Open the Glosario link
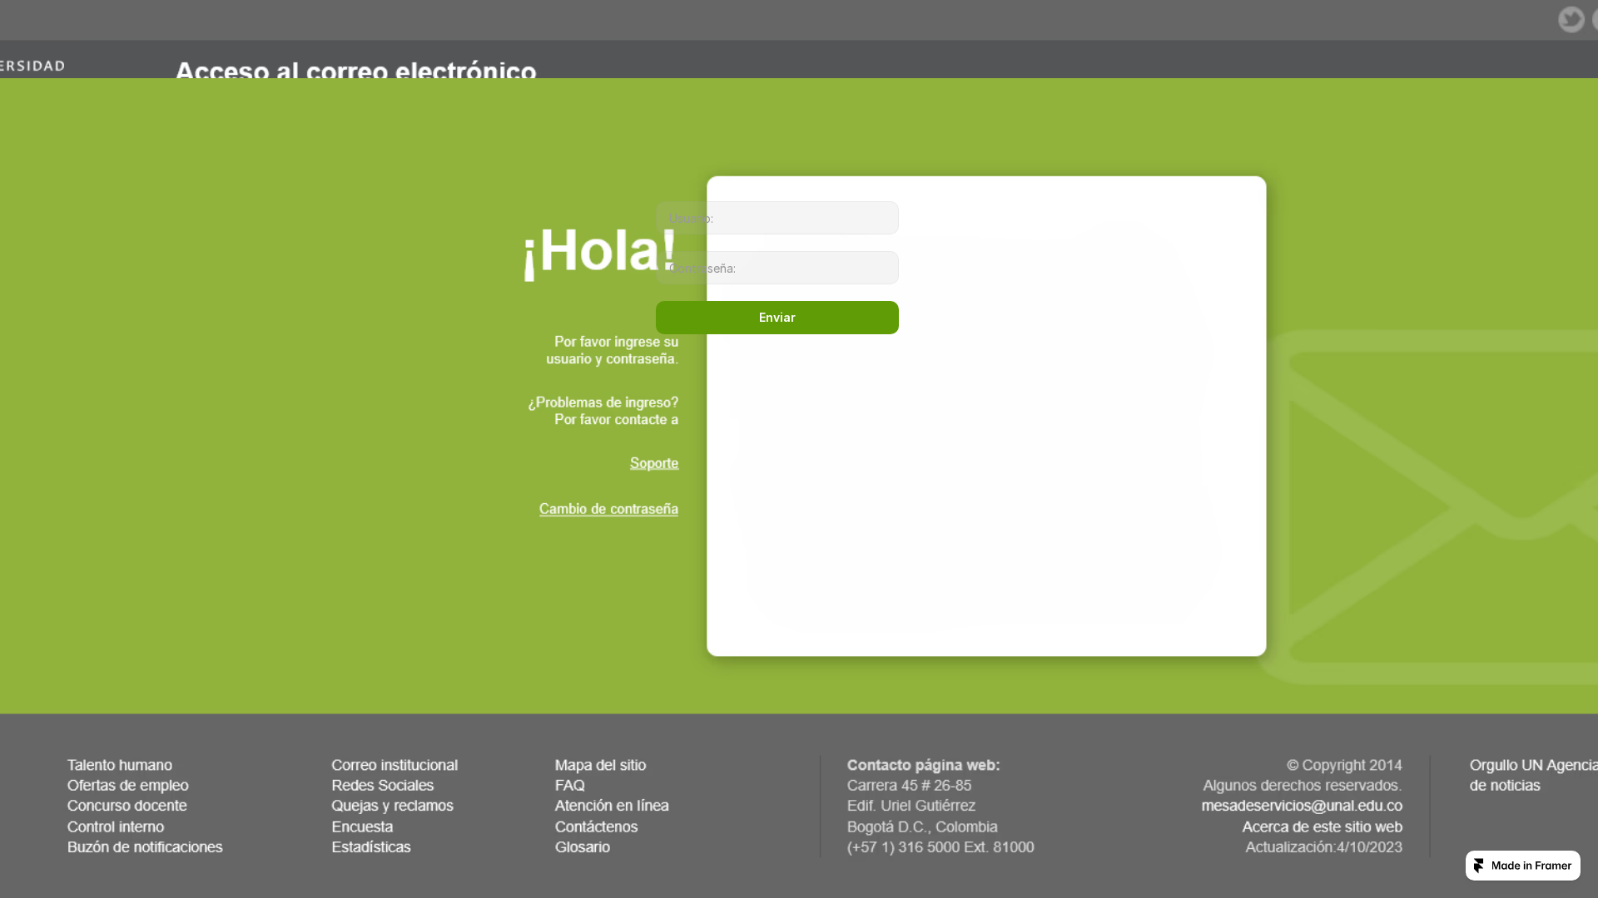Screen dimensions: 1598x898 (583, 846)
